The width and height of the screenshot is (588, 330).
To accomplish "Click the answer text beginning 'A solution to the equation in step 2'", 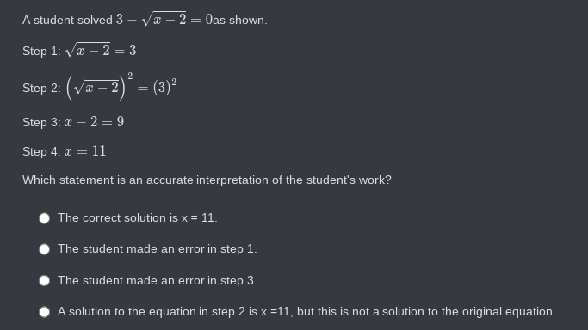I will (x=306, y=311).
